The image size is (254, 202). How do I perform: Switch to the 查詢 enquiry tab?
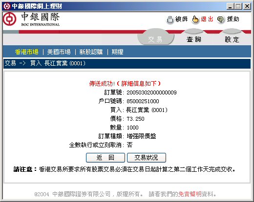(x=194, y=39)
